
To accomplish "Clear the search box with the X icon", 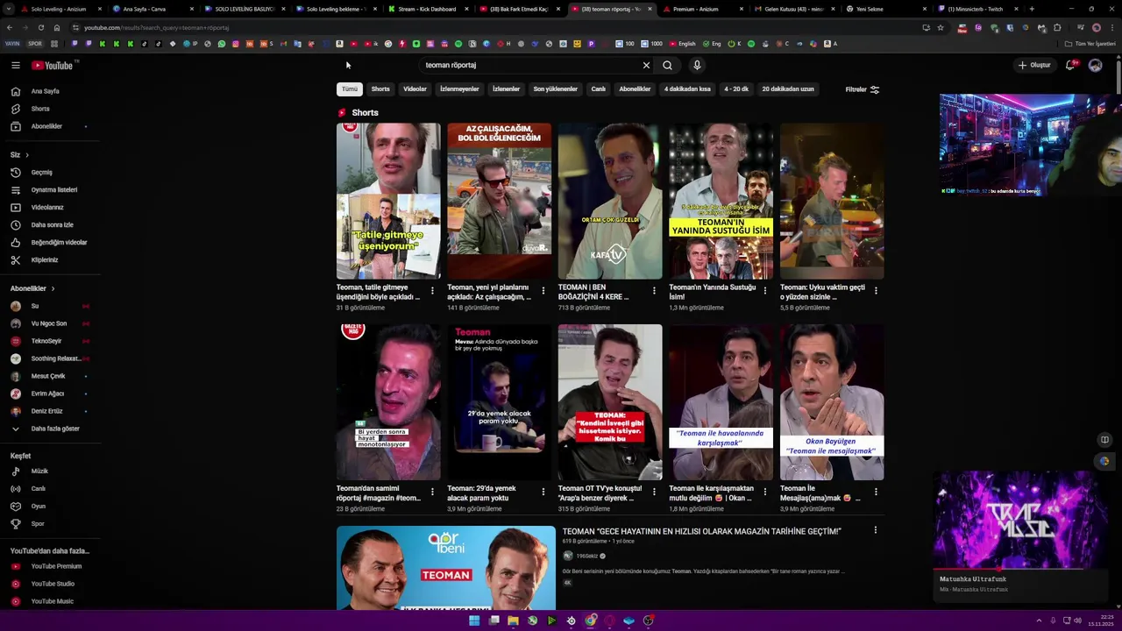I will pos(646,65).
